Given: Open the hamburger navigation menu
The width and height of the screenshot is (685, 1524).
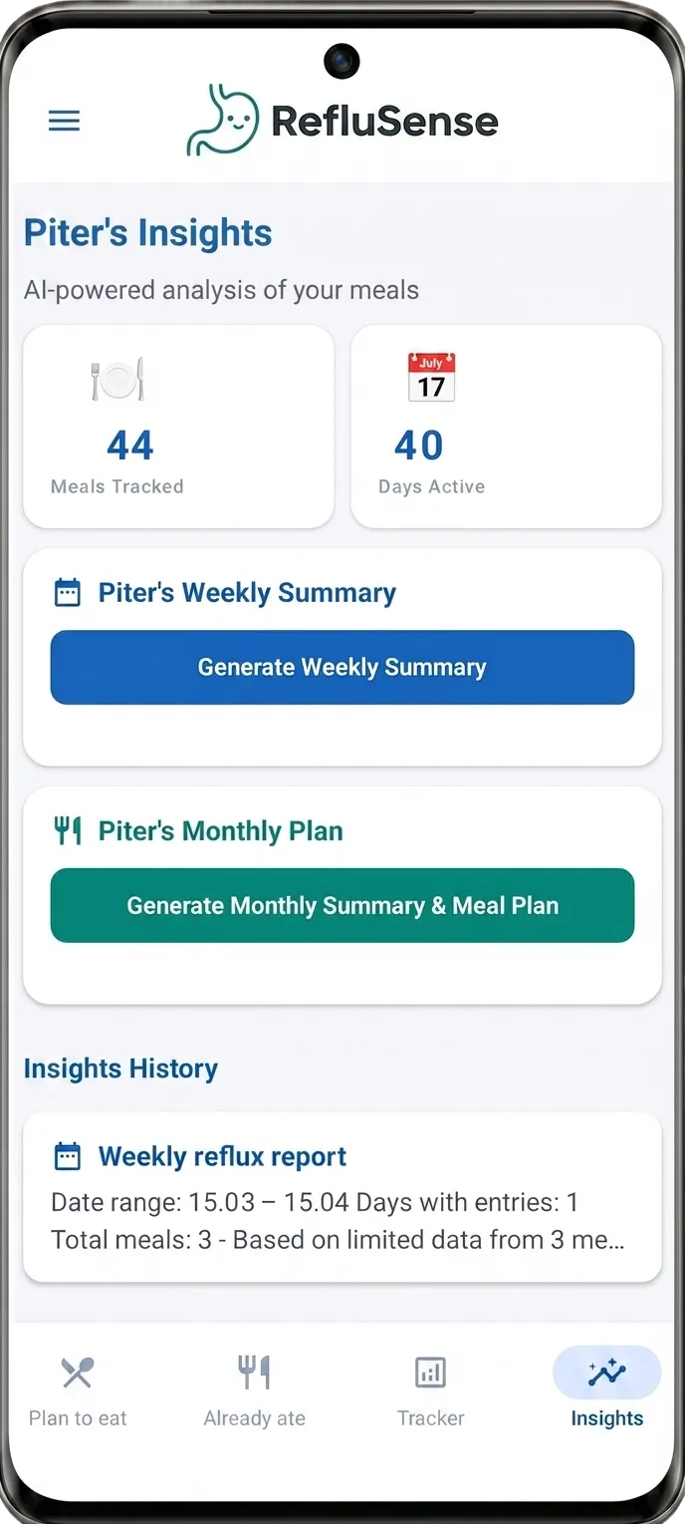Looking at the screenshot, I should [x=64, y=121].
